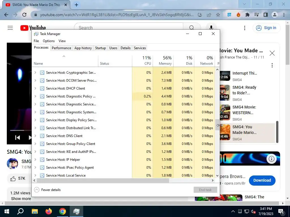The width and height of the screenshot is (290, 217).
Task: Expand Service Host: DCOM Server Process row
Action: [35, 81]
